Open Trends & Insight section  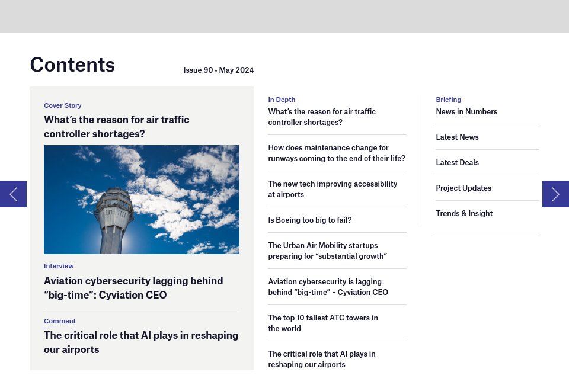click(464, 213)
